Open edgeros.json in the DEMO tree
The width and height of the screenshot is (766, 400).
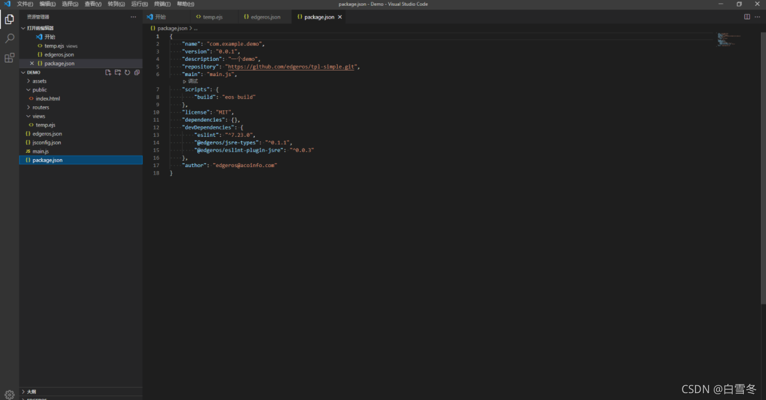click(81, 134)
